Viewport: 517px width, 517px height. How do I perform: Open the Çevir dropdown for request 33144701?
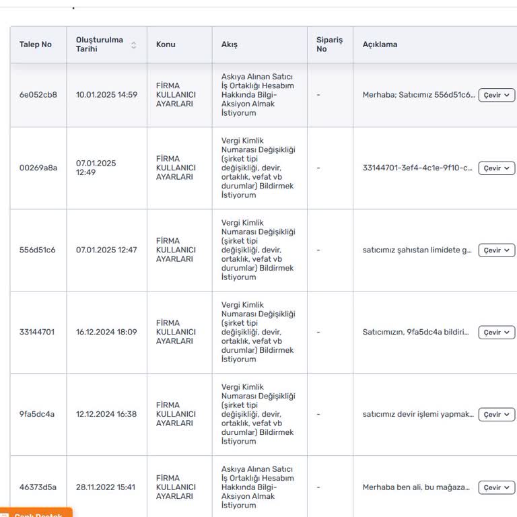point(496,333)
